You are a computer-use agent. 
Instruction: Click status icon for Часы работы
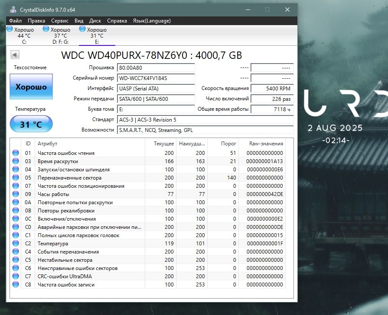point(16,194)
